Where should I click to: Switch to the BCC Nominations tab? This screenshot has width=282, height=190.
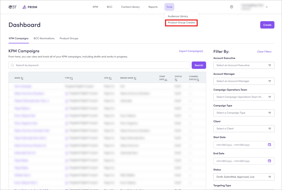click(44, 38)
